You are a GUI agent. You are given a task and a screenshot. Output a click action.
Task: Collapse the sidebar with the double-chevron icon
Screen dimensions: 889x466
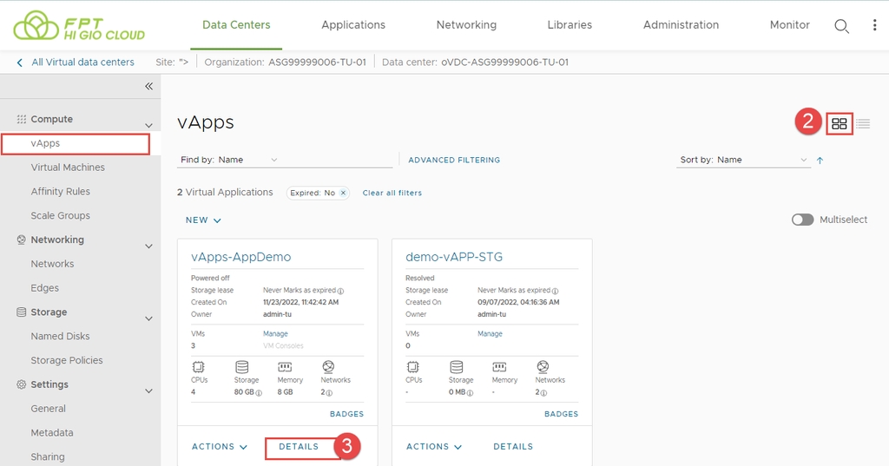pos(148,86)
